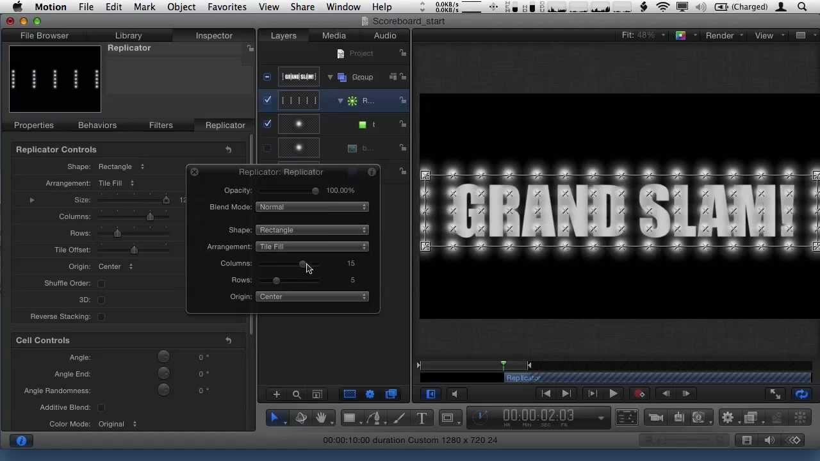Open the Fit zoom level popup
The image size is (820, 461).
tap(644, 35)
